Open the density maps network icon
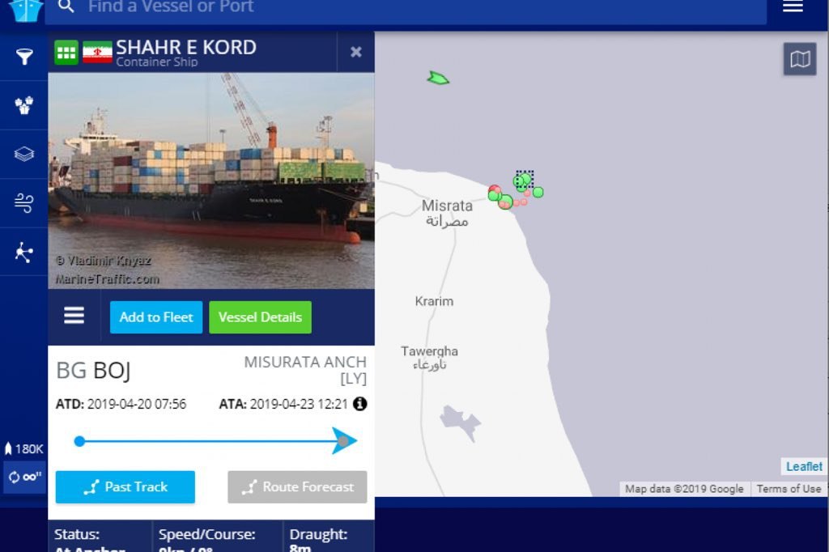 click(23, 252)
